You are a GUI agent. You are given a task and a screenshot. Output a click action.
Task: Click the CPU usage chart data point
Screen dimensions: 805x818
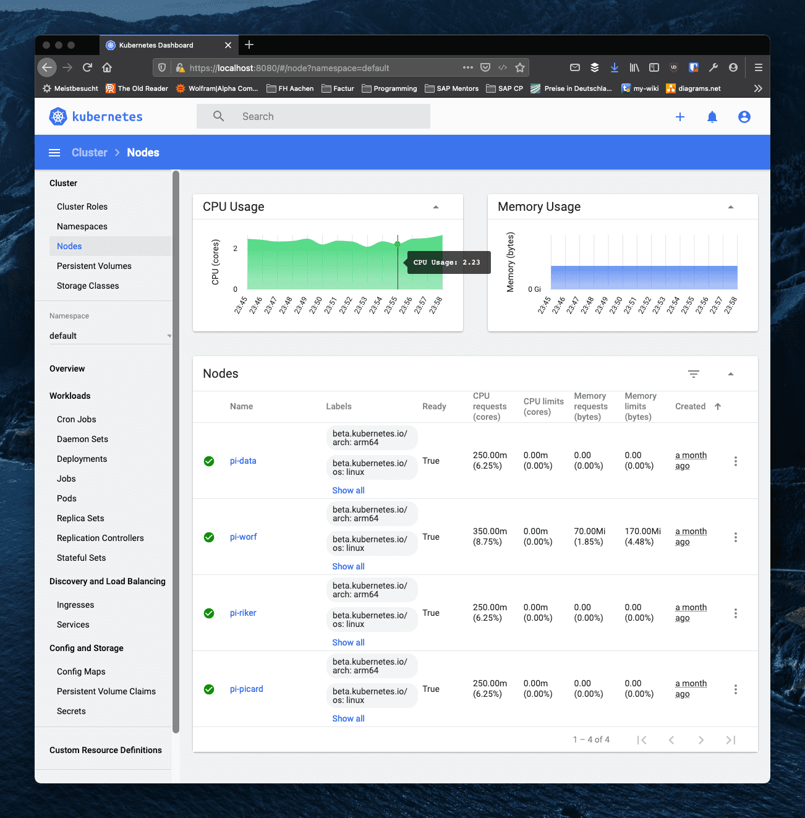pyautogui.click(x=398, y=244)
